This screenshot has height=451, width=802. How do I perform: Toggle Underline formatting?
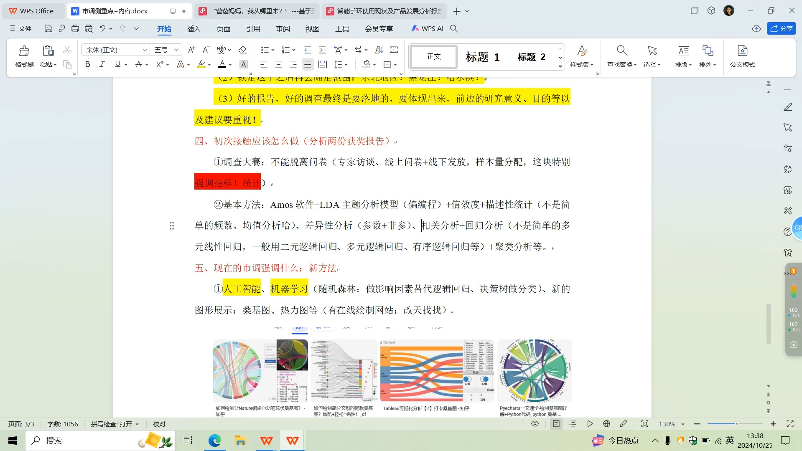[117, 64]
